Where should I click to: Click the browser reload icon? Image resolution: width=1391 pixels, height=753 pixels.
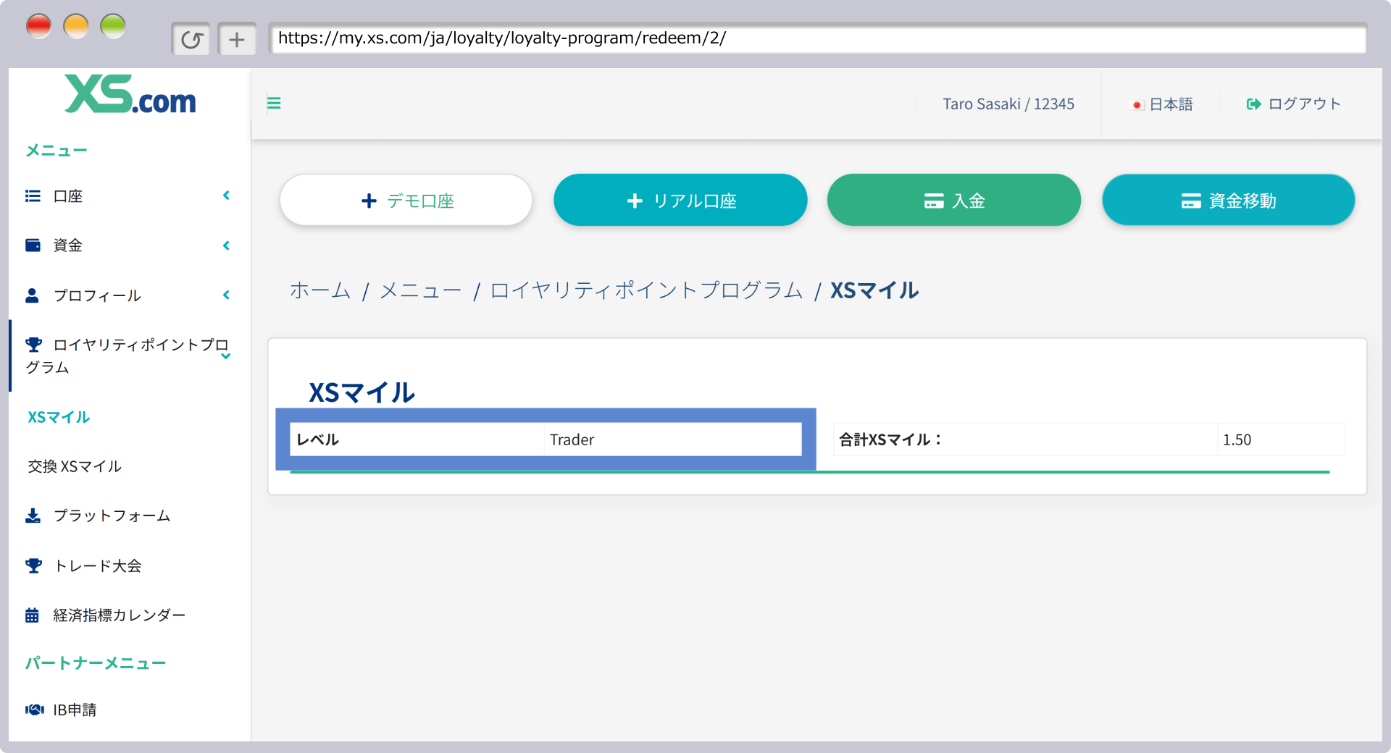191,39
